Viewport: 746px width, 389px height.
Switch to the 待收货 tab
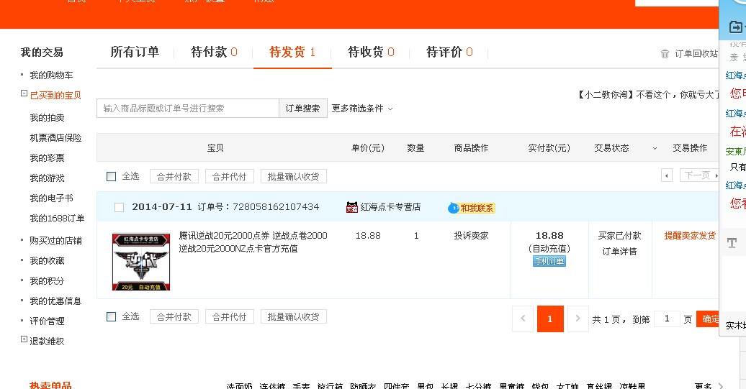point(371,52)
